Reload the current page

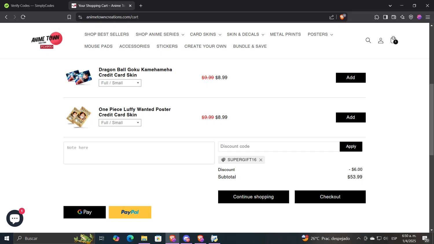point(23,17)
